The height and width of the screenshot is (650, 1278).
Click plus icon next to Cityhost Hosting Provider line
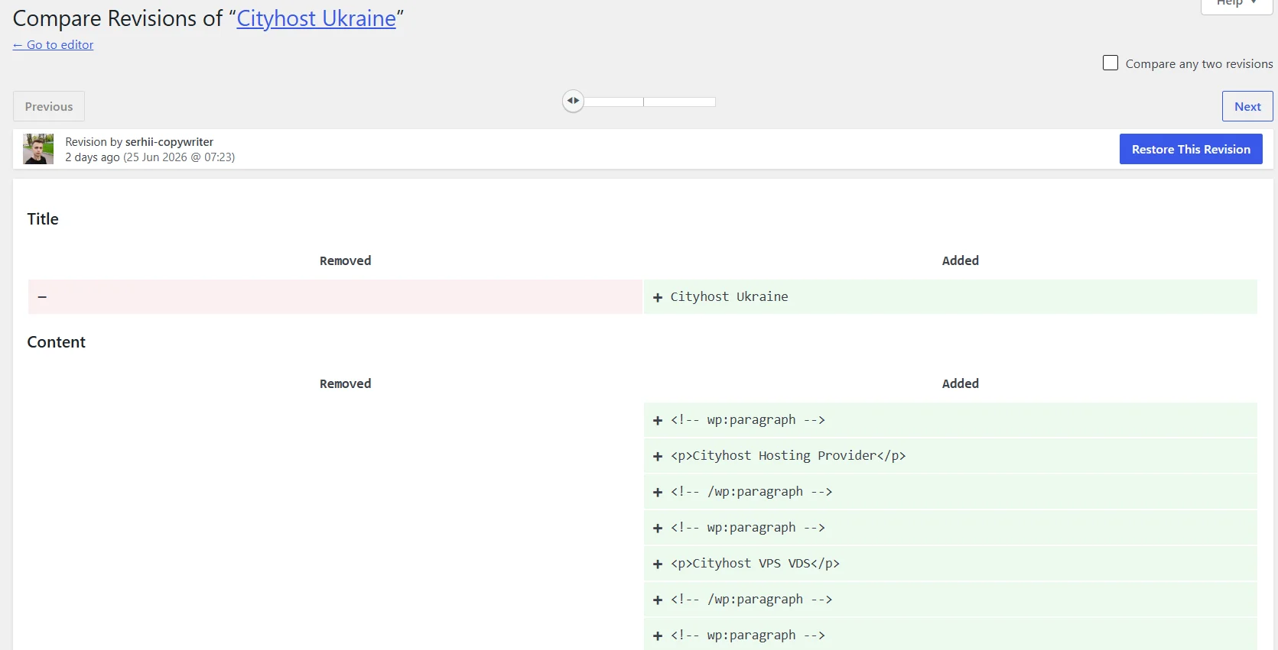click(x=657, y=456)
